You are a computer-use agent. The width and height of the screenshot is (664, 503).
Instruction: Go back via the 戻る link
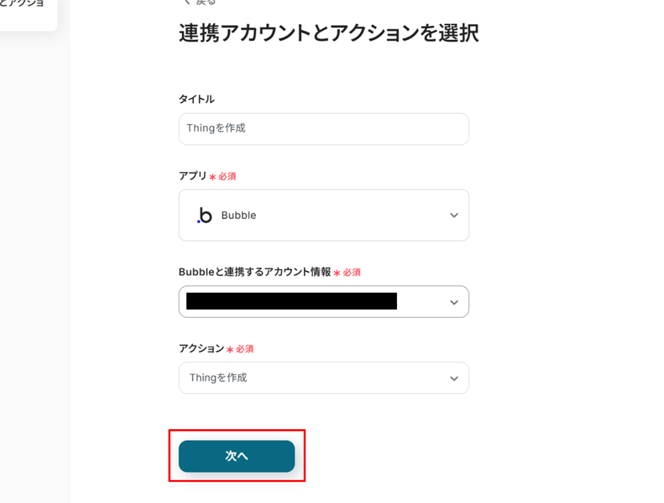[206, 2]
